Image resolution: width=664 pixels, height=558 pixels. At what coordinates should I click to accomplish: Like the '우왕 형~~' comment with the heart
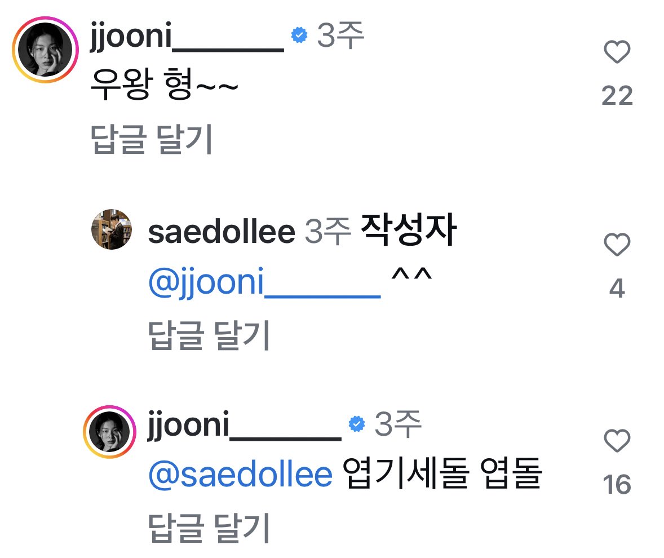pos(617,52)
